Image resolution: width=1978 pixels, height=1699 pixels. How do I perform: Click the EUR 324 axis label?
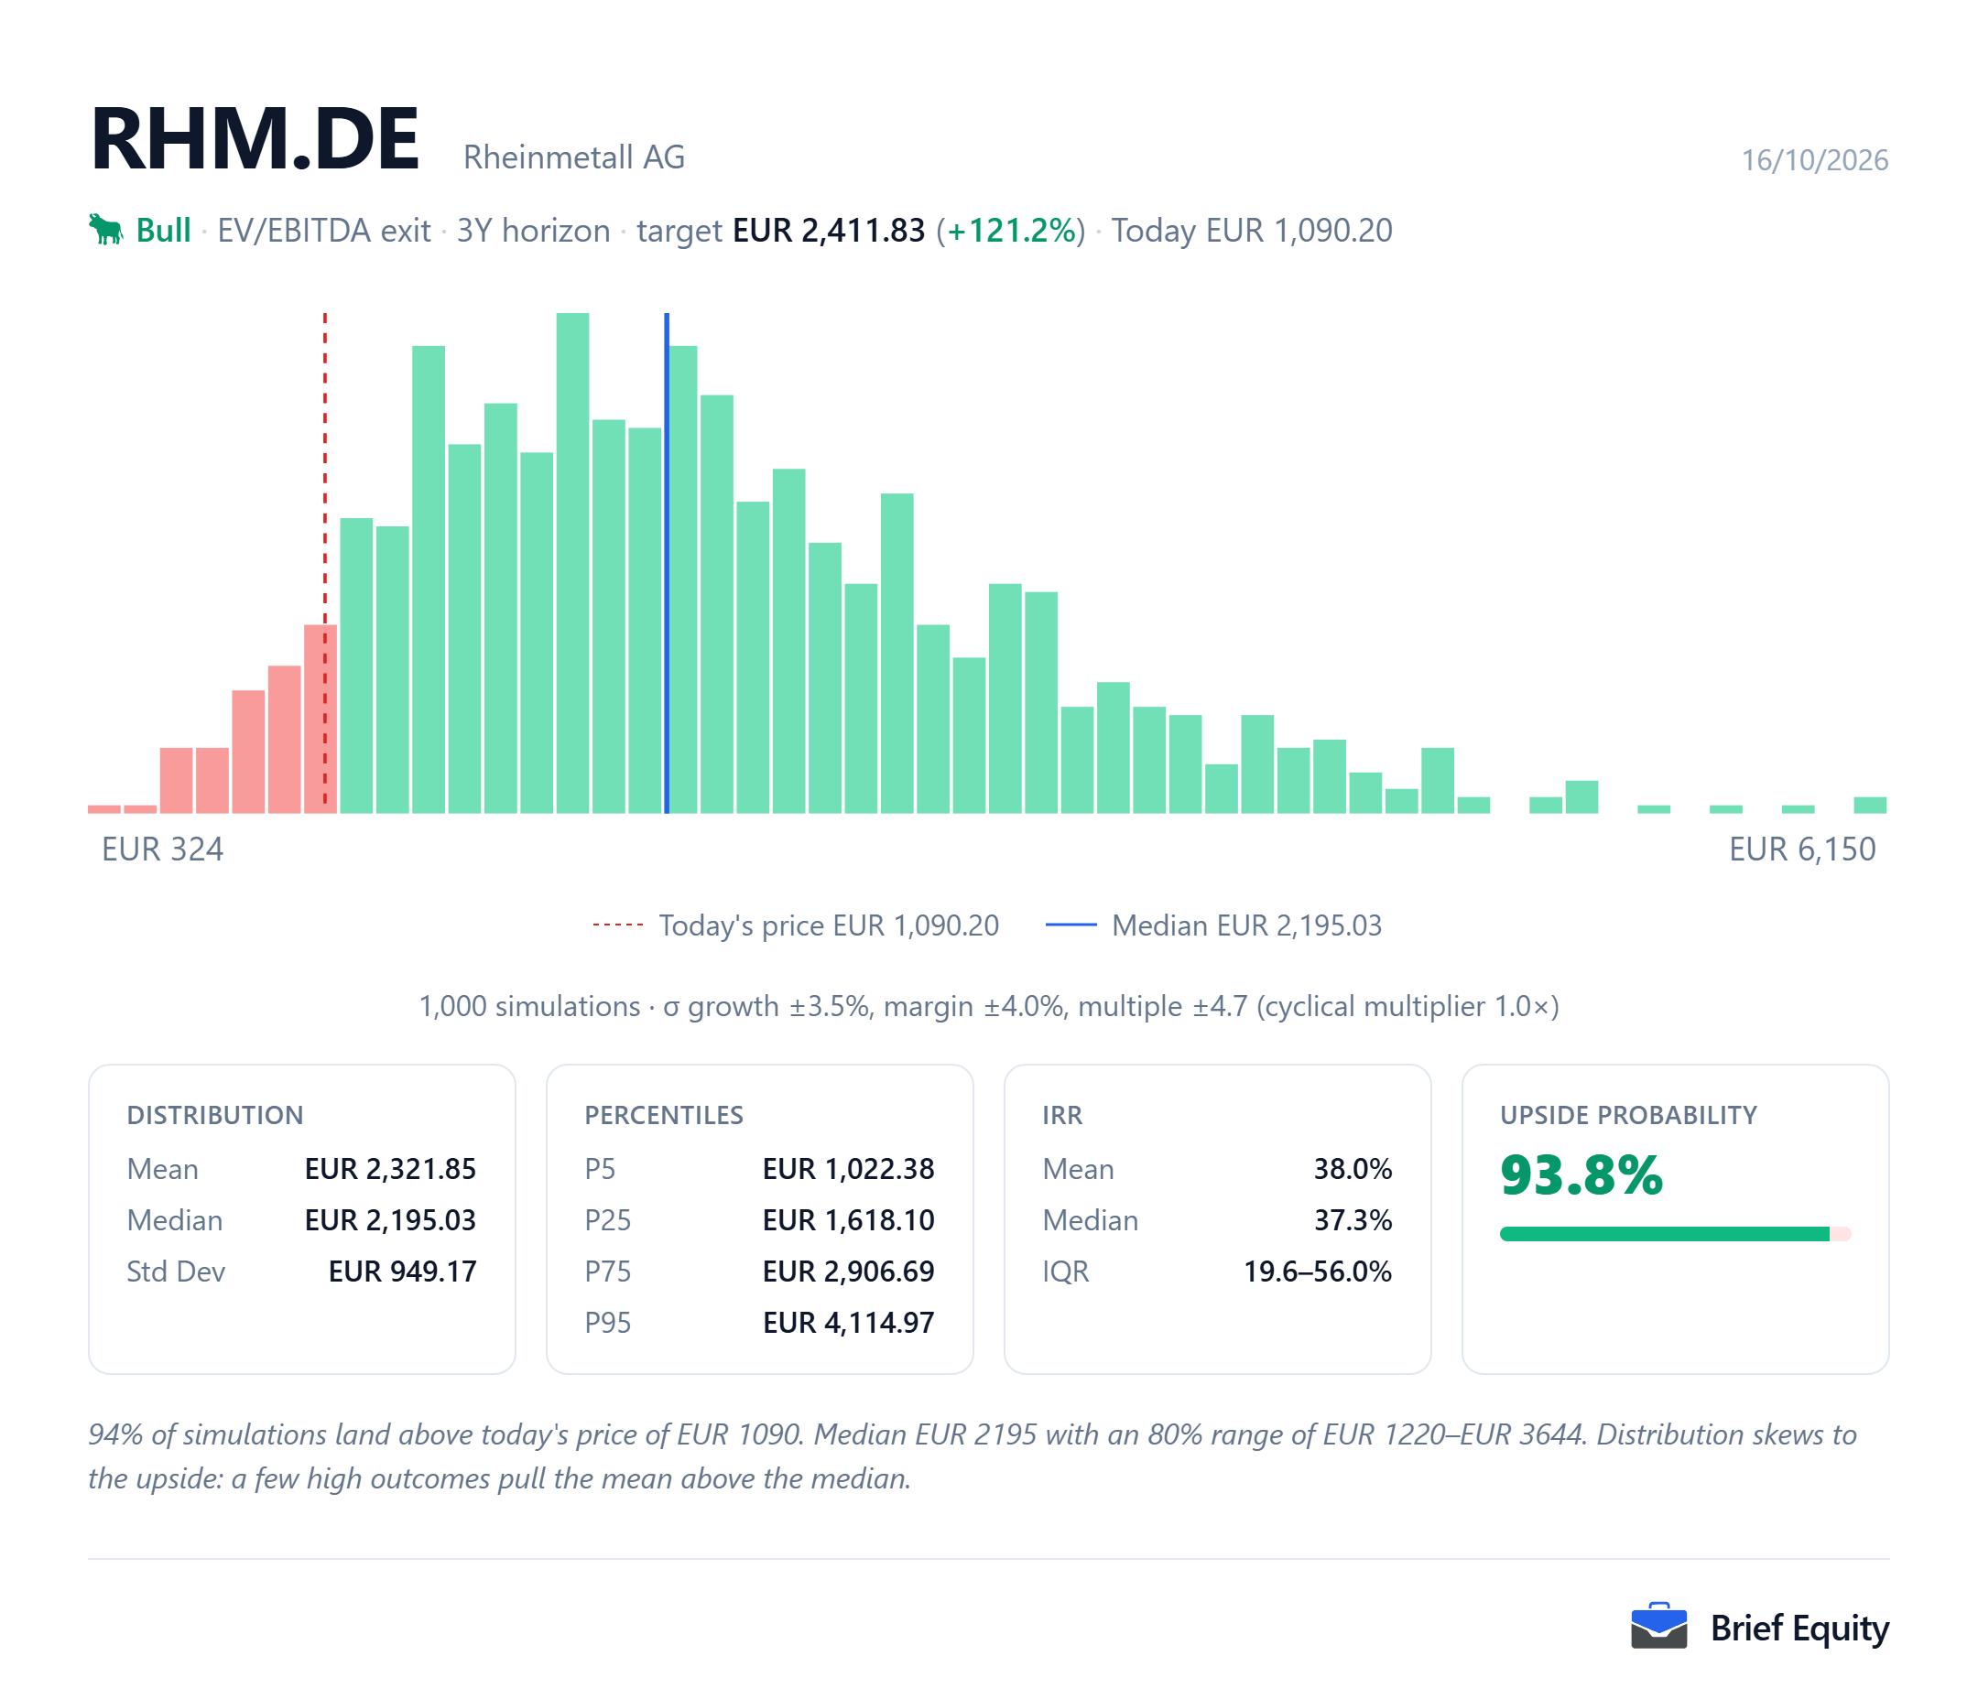tap(162, 849)
